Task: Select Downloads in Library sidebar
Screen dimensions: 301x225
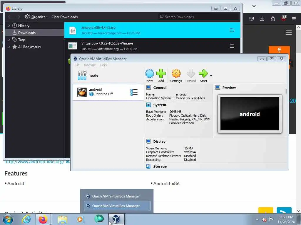Action: coord(35,33)
